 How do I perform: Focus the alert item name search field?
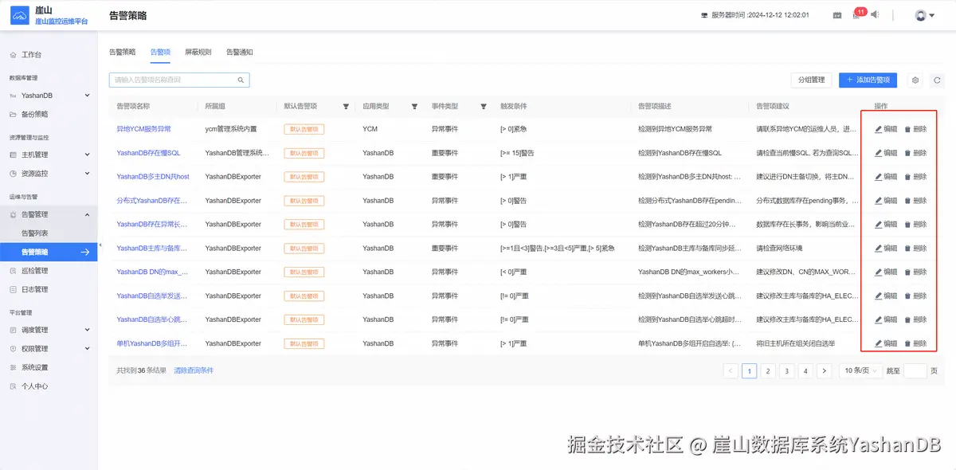179,80
